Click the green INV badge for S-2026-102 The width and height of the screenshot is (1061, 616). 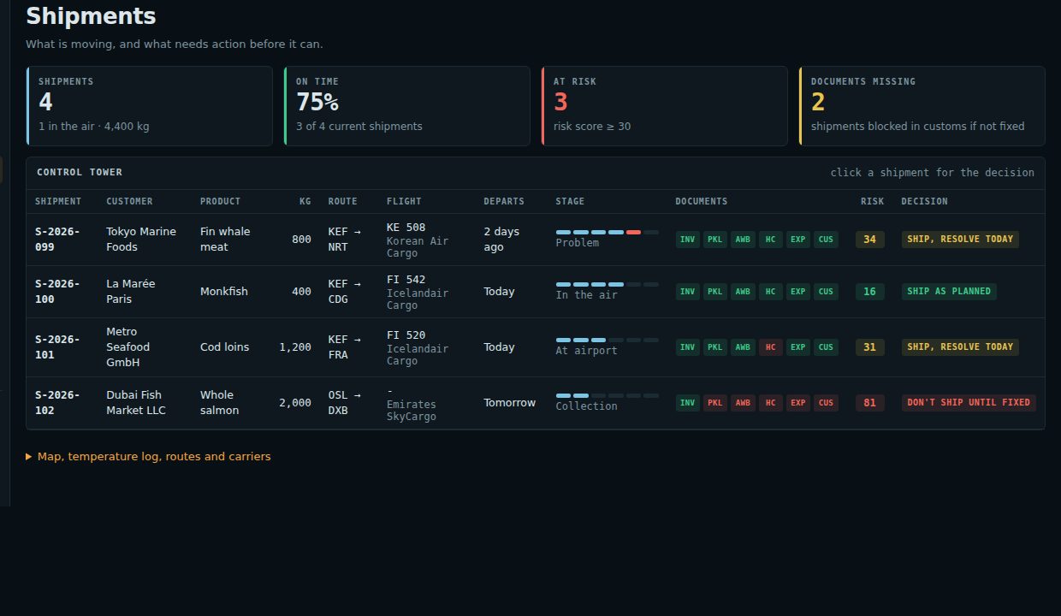[x=687, y=403]
